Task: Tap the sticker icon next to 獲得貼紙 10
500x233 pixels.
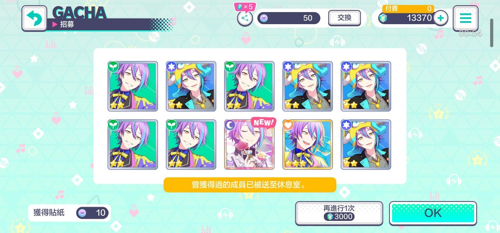Action: 82,213
